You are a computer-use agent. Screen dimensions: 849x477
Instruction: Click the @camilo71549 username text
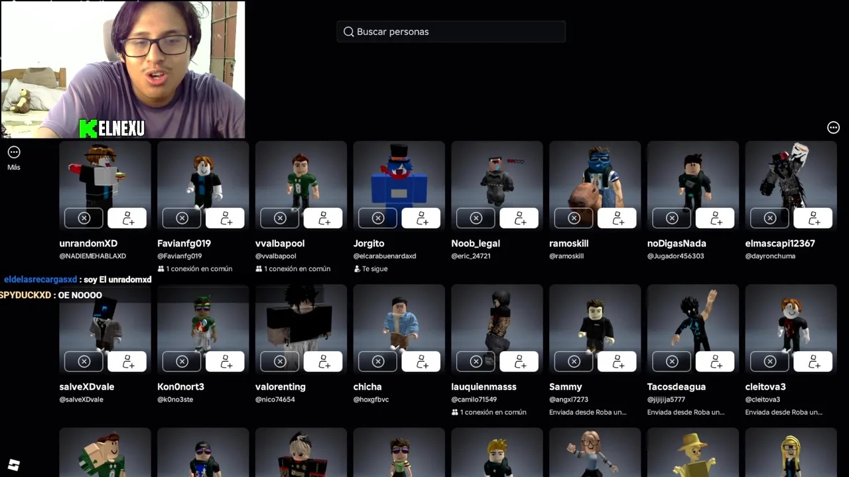coord(474,399)
